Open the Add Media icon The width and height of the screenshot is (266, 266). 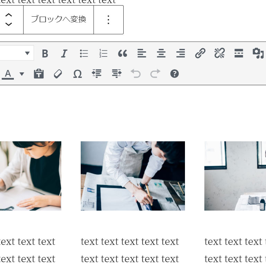pyautogui.click(x=258, y=53)
